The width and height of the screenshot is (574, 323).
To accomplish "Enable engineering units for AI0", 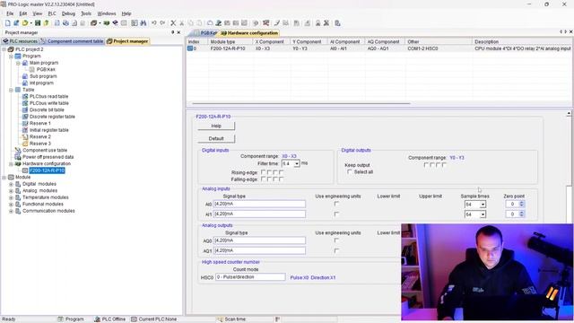I will point(336,204).
